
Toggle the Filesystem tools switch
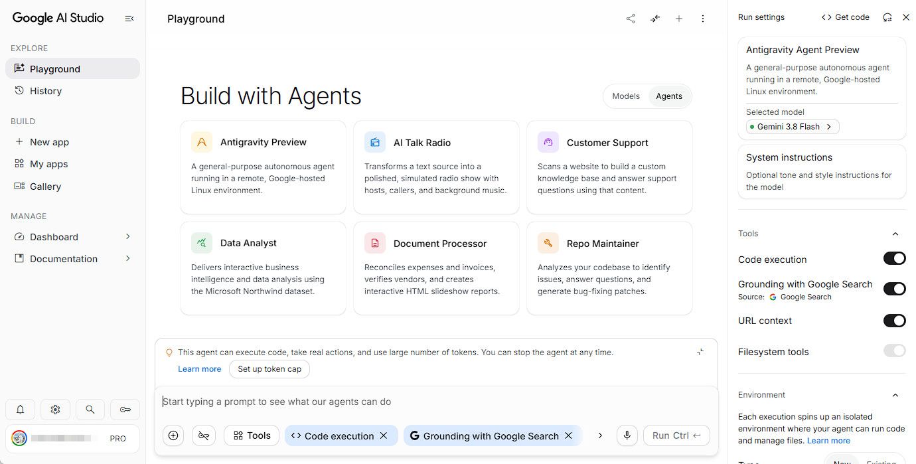point(894,350)
